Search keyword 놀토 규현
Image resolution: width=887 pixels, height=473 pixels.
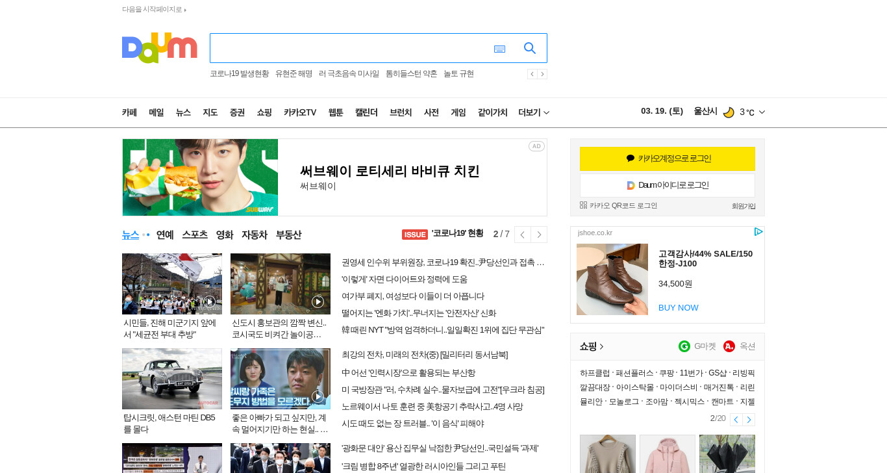pyautogui.click(x=458, y=74)
